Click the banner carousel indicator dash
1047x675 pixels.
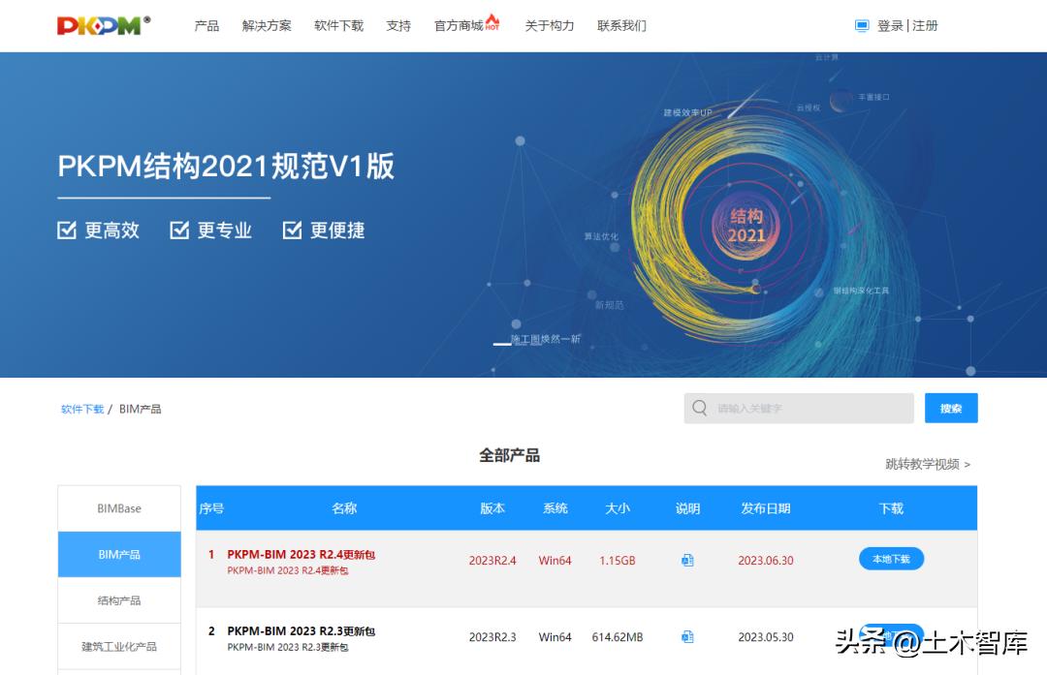pos(501,344)
